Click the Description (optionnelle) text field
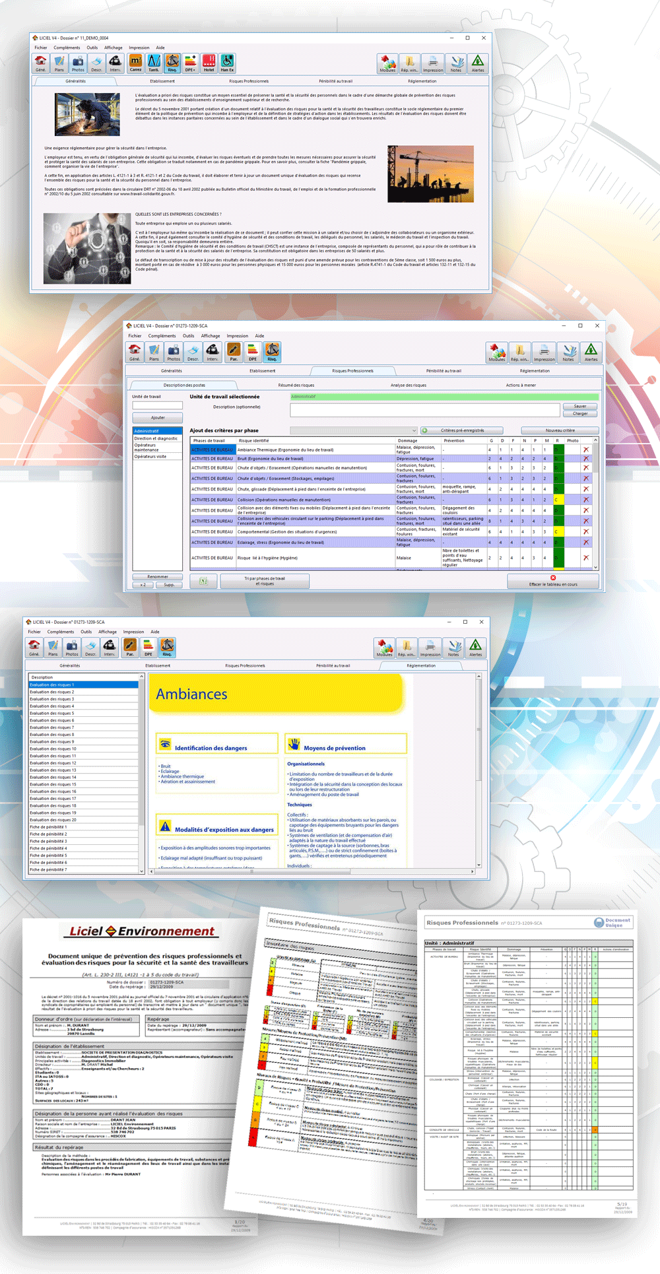The height and width of the screenshot is (1274, 660). click(425, 410)
